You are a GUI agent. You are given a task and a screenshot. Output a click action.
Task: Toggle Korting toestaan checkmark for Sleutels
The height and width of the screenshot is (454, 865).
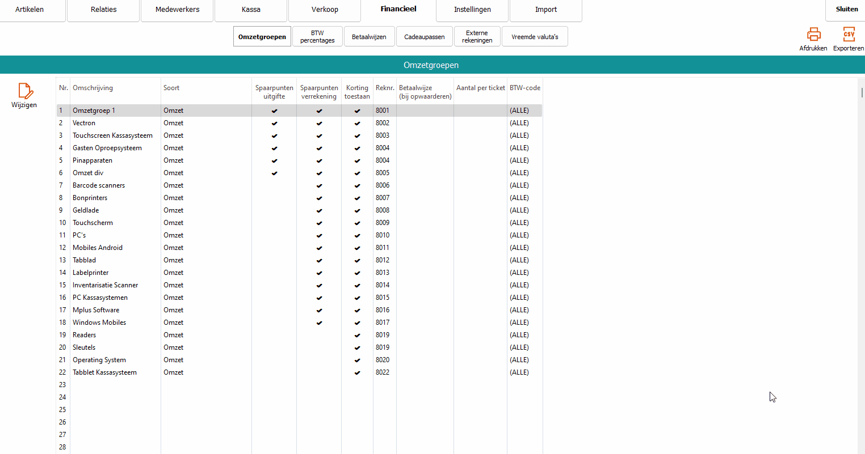point(357,347)
